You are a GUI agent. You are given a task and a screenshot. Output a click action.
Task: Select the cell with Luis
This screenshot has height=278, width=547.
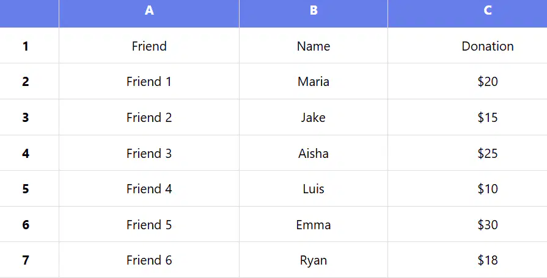pos(314,188)
